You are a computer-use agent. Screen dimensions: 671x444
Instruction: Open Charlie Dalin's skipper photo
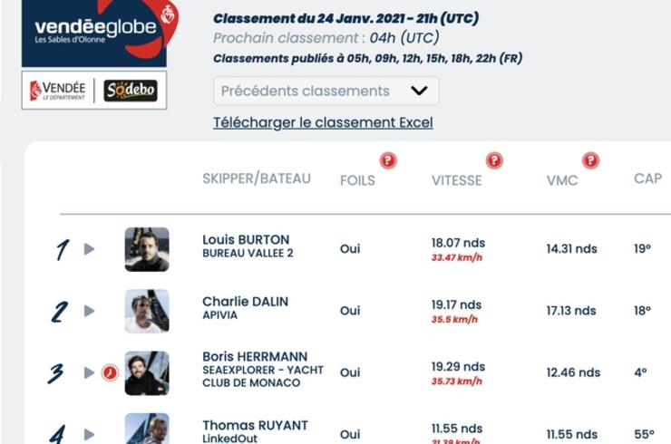[x=147, y=311]
